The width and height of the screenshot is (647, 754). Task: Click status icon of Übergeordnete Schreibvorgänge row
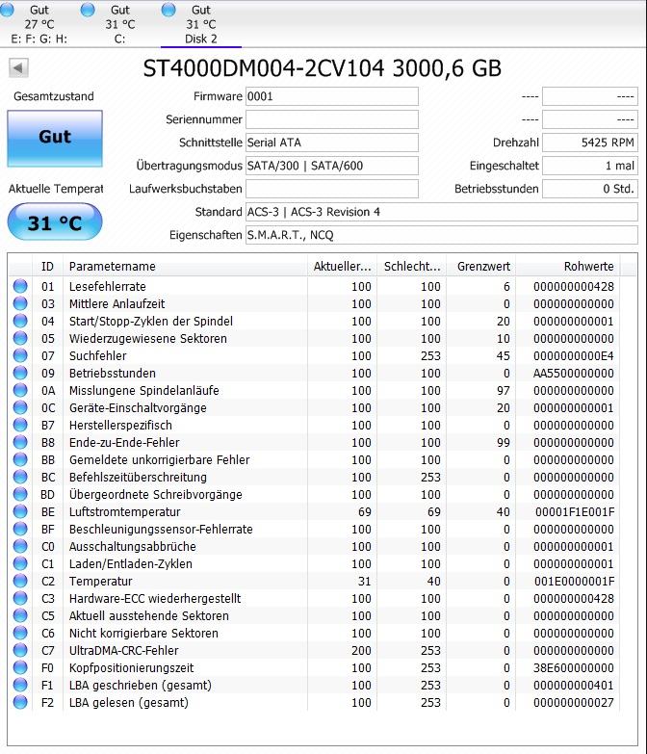(20, 494)
